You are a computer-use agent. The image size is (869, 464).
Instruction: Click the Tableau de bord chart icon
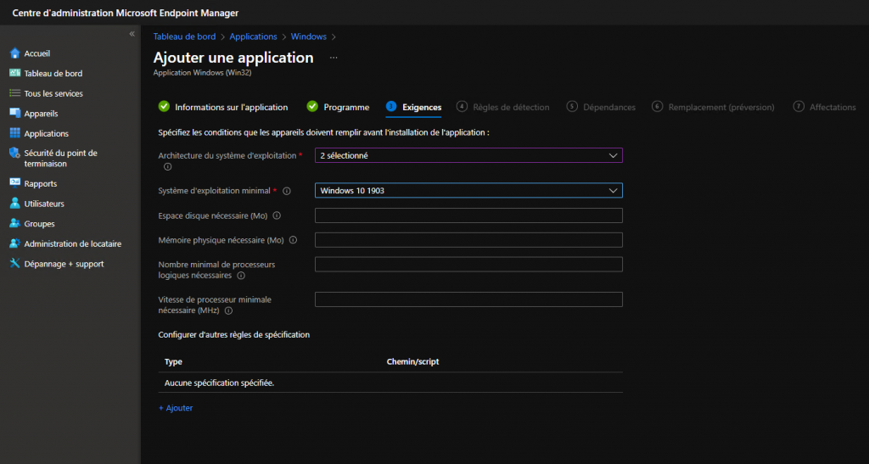[x=15, y=73]
